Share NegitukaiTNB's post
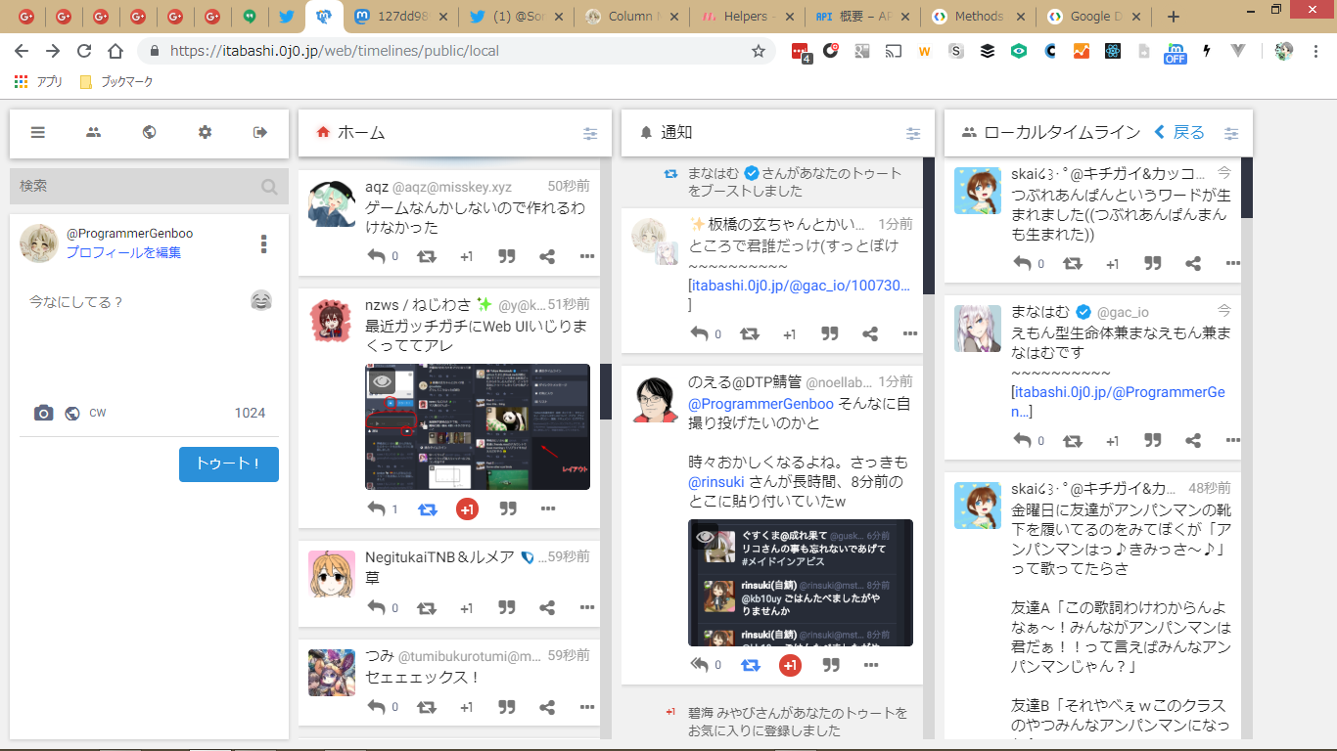The image size is (1337, 751). pos(547,607)
